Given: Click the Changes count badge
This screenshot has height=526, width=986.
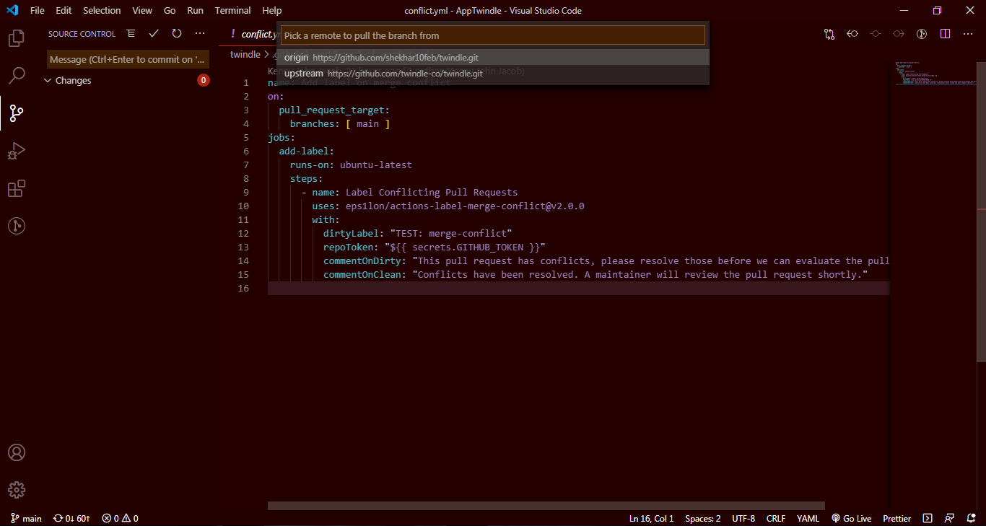Looking at the screenshot, I should (x=204, y=80).
